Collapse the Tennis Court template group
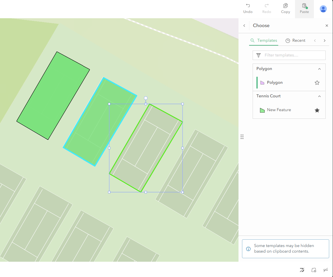 tap(319, 96)
